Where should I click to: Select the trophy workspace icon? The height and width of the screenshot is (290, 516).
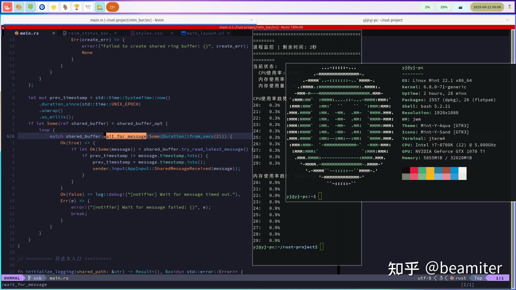[x=77, y=7]
